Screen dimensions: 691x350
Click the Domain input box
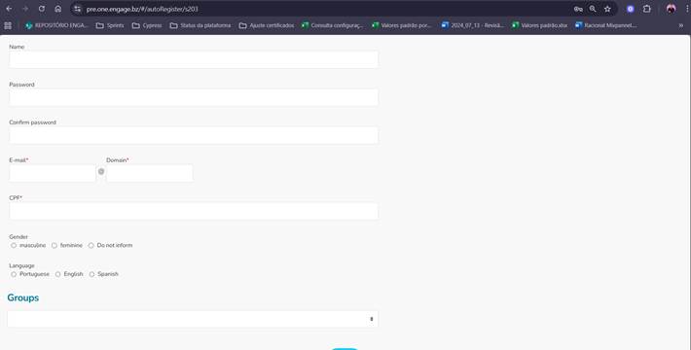pyautogui.click(x=150, y=173)
